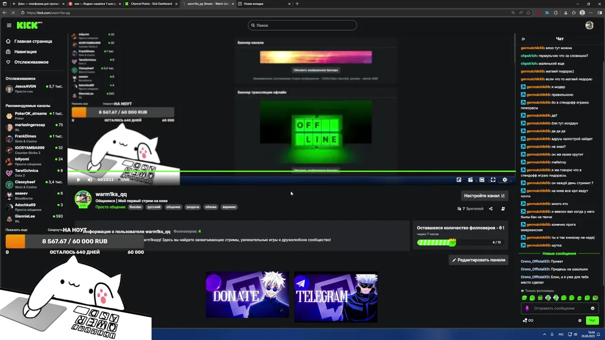Open the TELEGRAM panel image

[x=336, y=297]
